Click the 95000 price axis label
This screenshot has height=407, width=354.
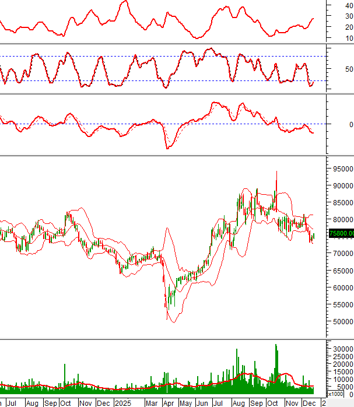342,169
